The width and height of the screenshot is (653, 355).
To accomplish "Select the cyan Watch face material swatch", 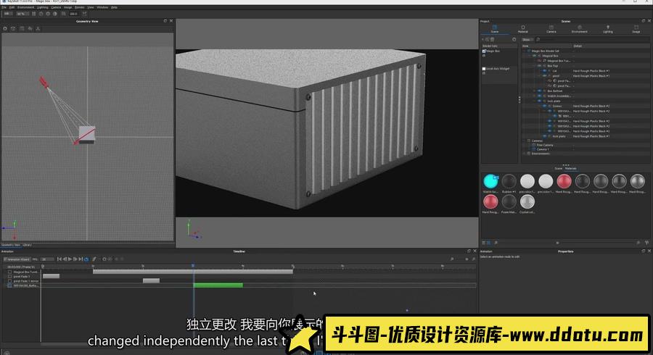I will (490, 181).
